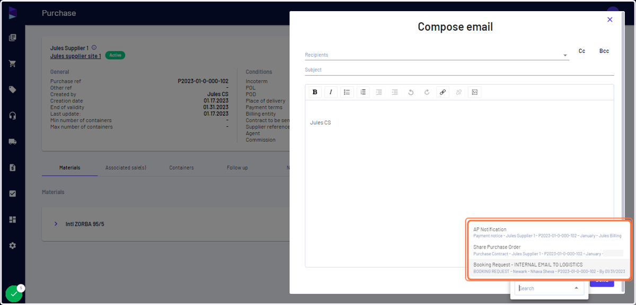
Task: Click the purchase ref P2023-01-0-000-102 value
Action: 203,81
